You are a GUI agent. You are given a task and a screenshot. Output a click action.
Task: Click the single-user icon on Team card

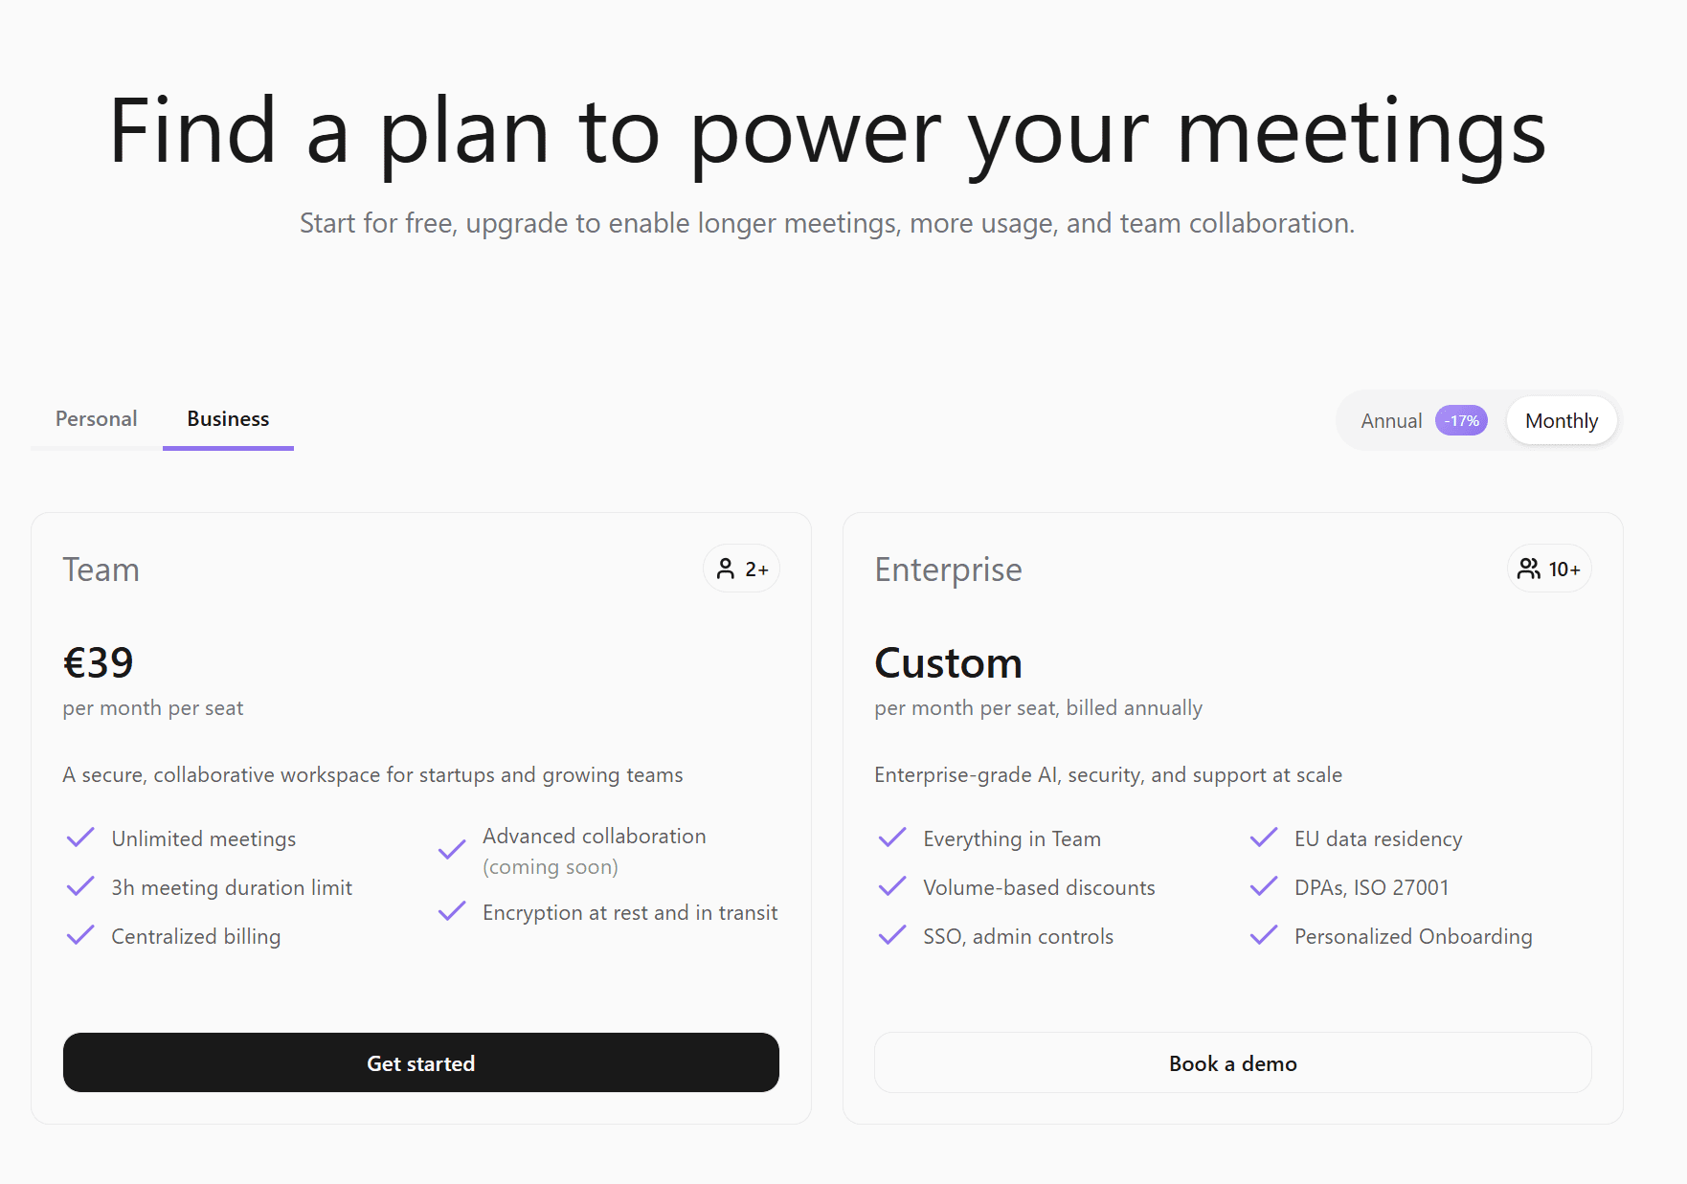click(x=726, y=570)
